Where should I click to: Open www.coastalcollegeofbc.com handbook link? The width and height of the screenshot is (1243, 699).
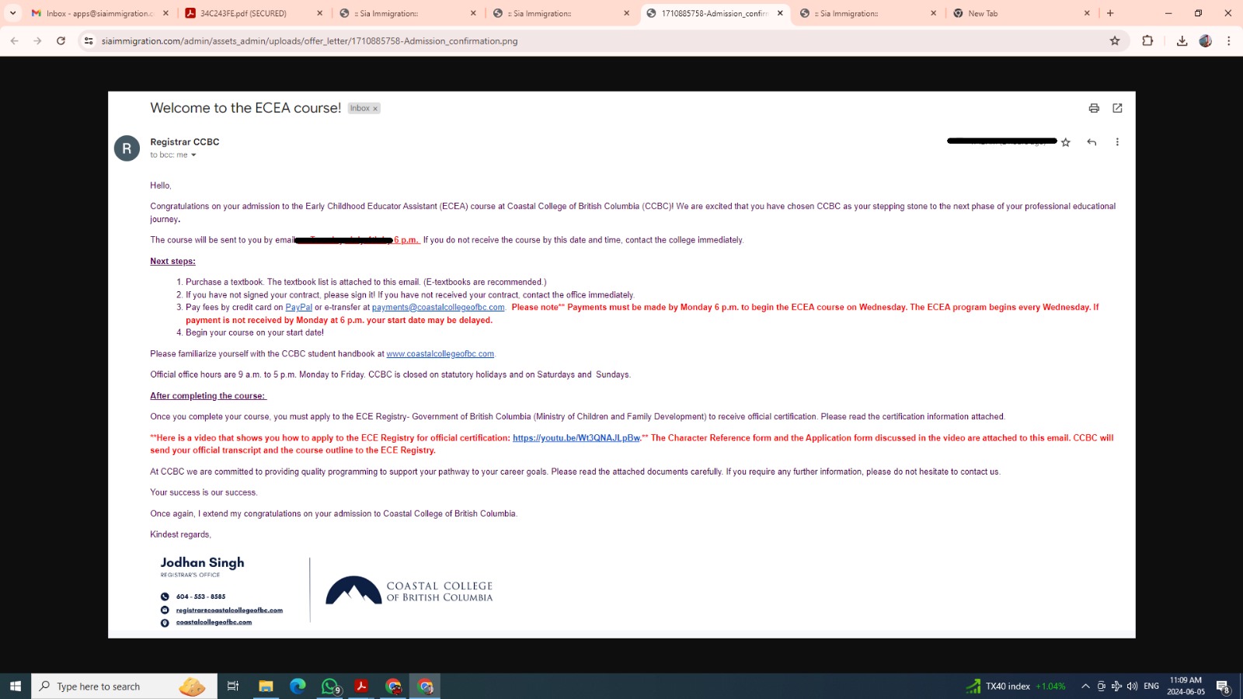(440, 354)
